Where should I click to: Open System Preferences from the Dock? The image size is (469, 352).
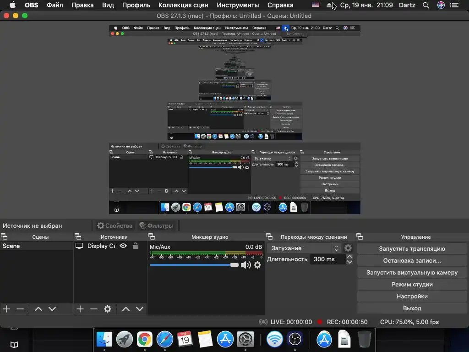point(245,340)
